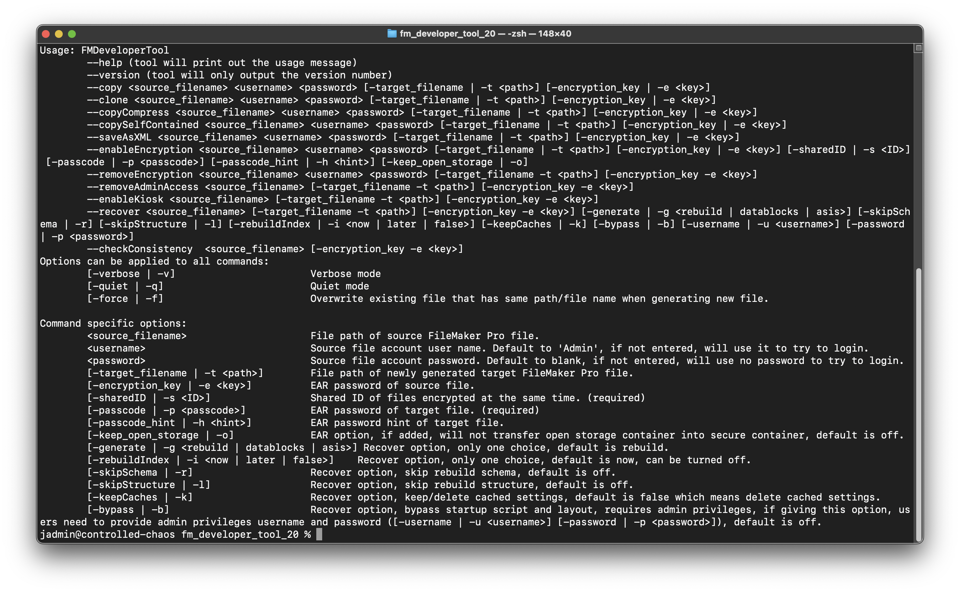This screenshot has height=592, width=960.
Task: Click the folder proxy icon in title bar
Action: click(x=391, y=34)
